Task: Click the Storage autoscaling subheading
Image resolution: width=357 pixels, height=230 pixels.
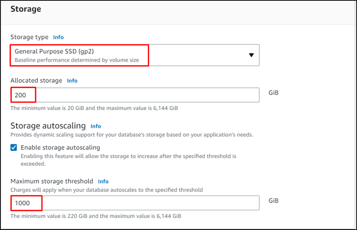Action: (48, 126)
